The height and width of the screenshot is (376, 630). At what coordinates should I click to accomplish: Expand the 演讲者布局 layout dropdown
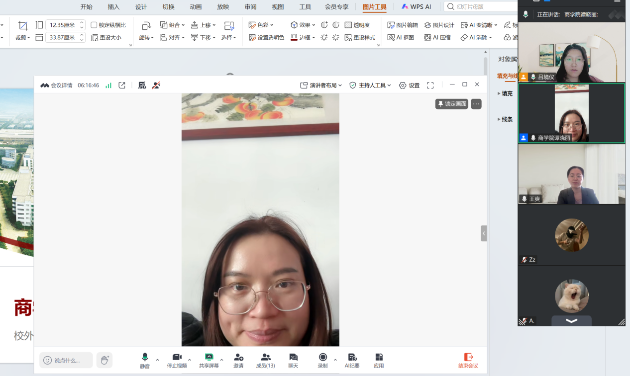(x=321, y=85)
